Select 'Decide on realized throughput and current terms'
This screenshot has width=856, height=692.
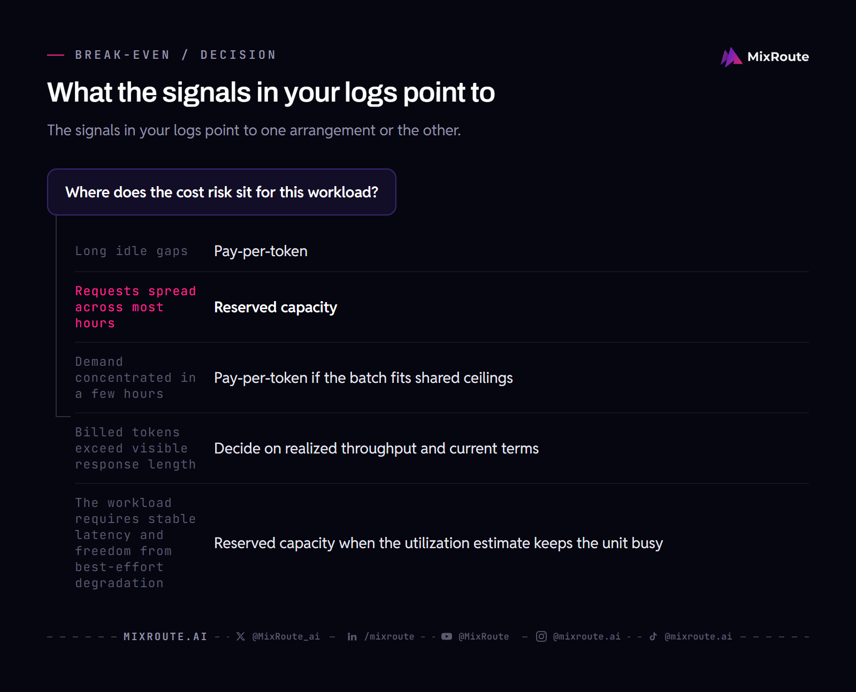pos(376,449)
